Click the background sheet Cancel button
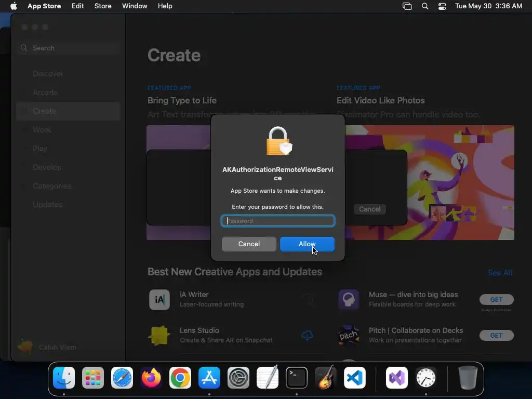The image size is (532, 399). point(370,209)
